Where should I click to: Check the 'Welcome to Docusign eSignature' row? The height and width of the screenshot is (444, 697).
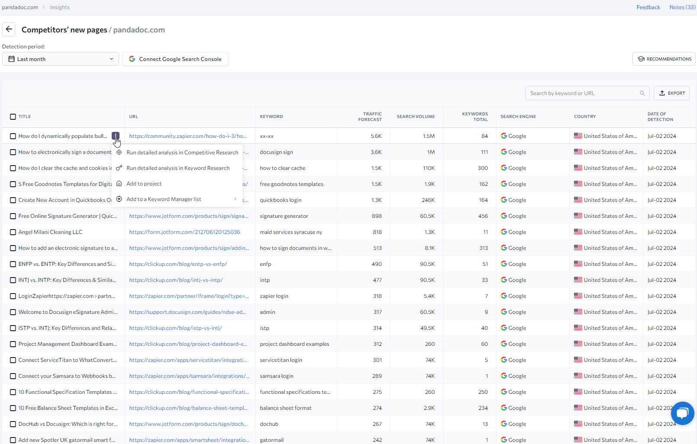coord(13,312)
